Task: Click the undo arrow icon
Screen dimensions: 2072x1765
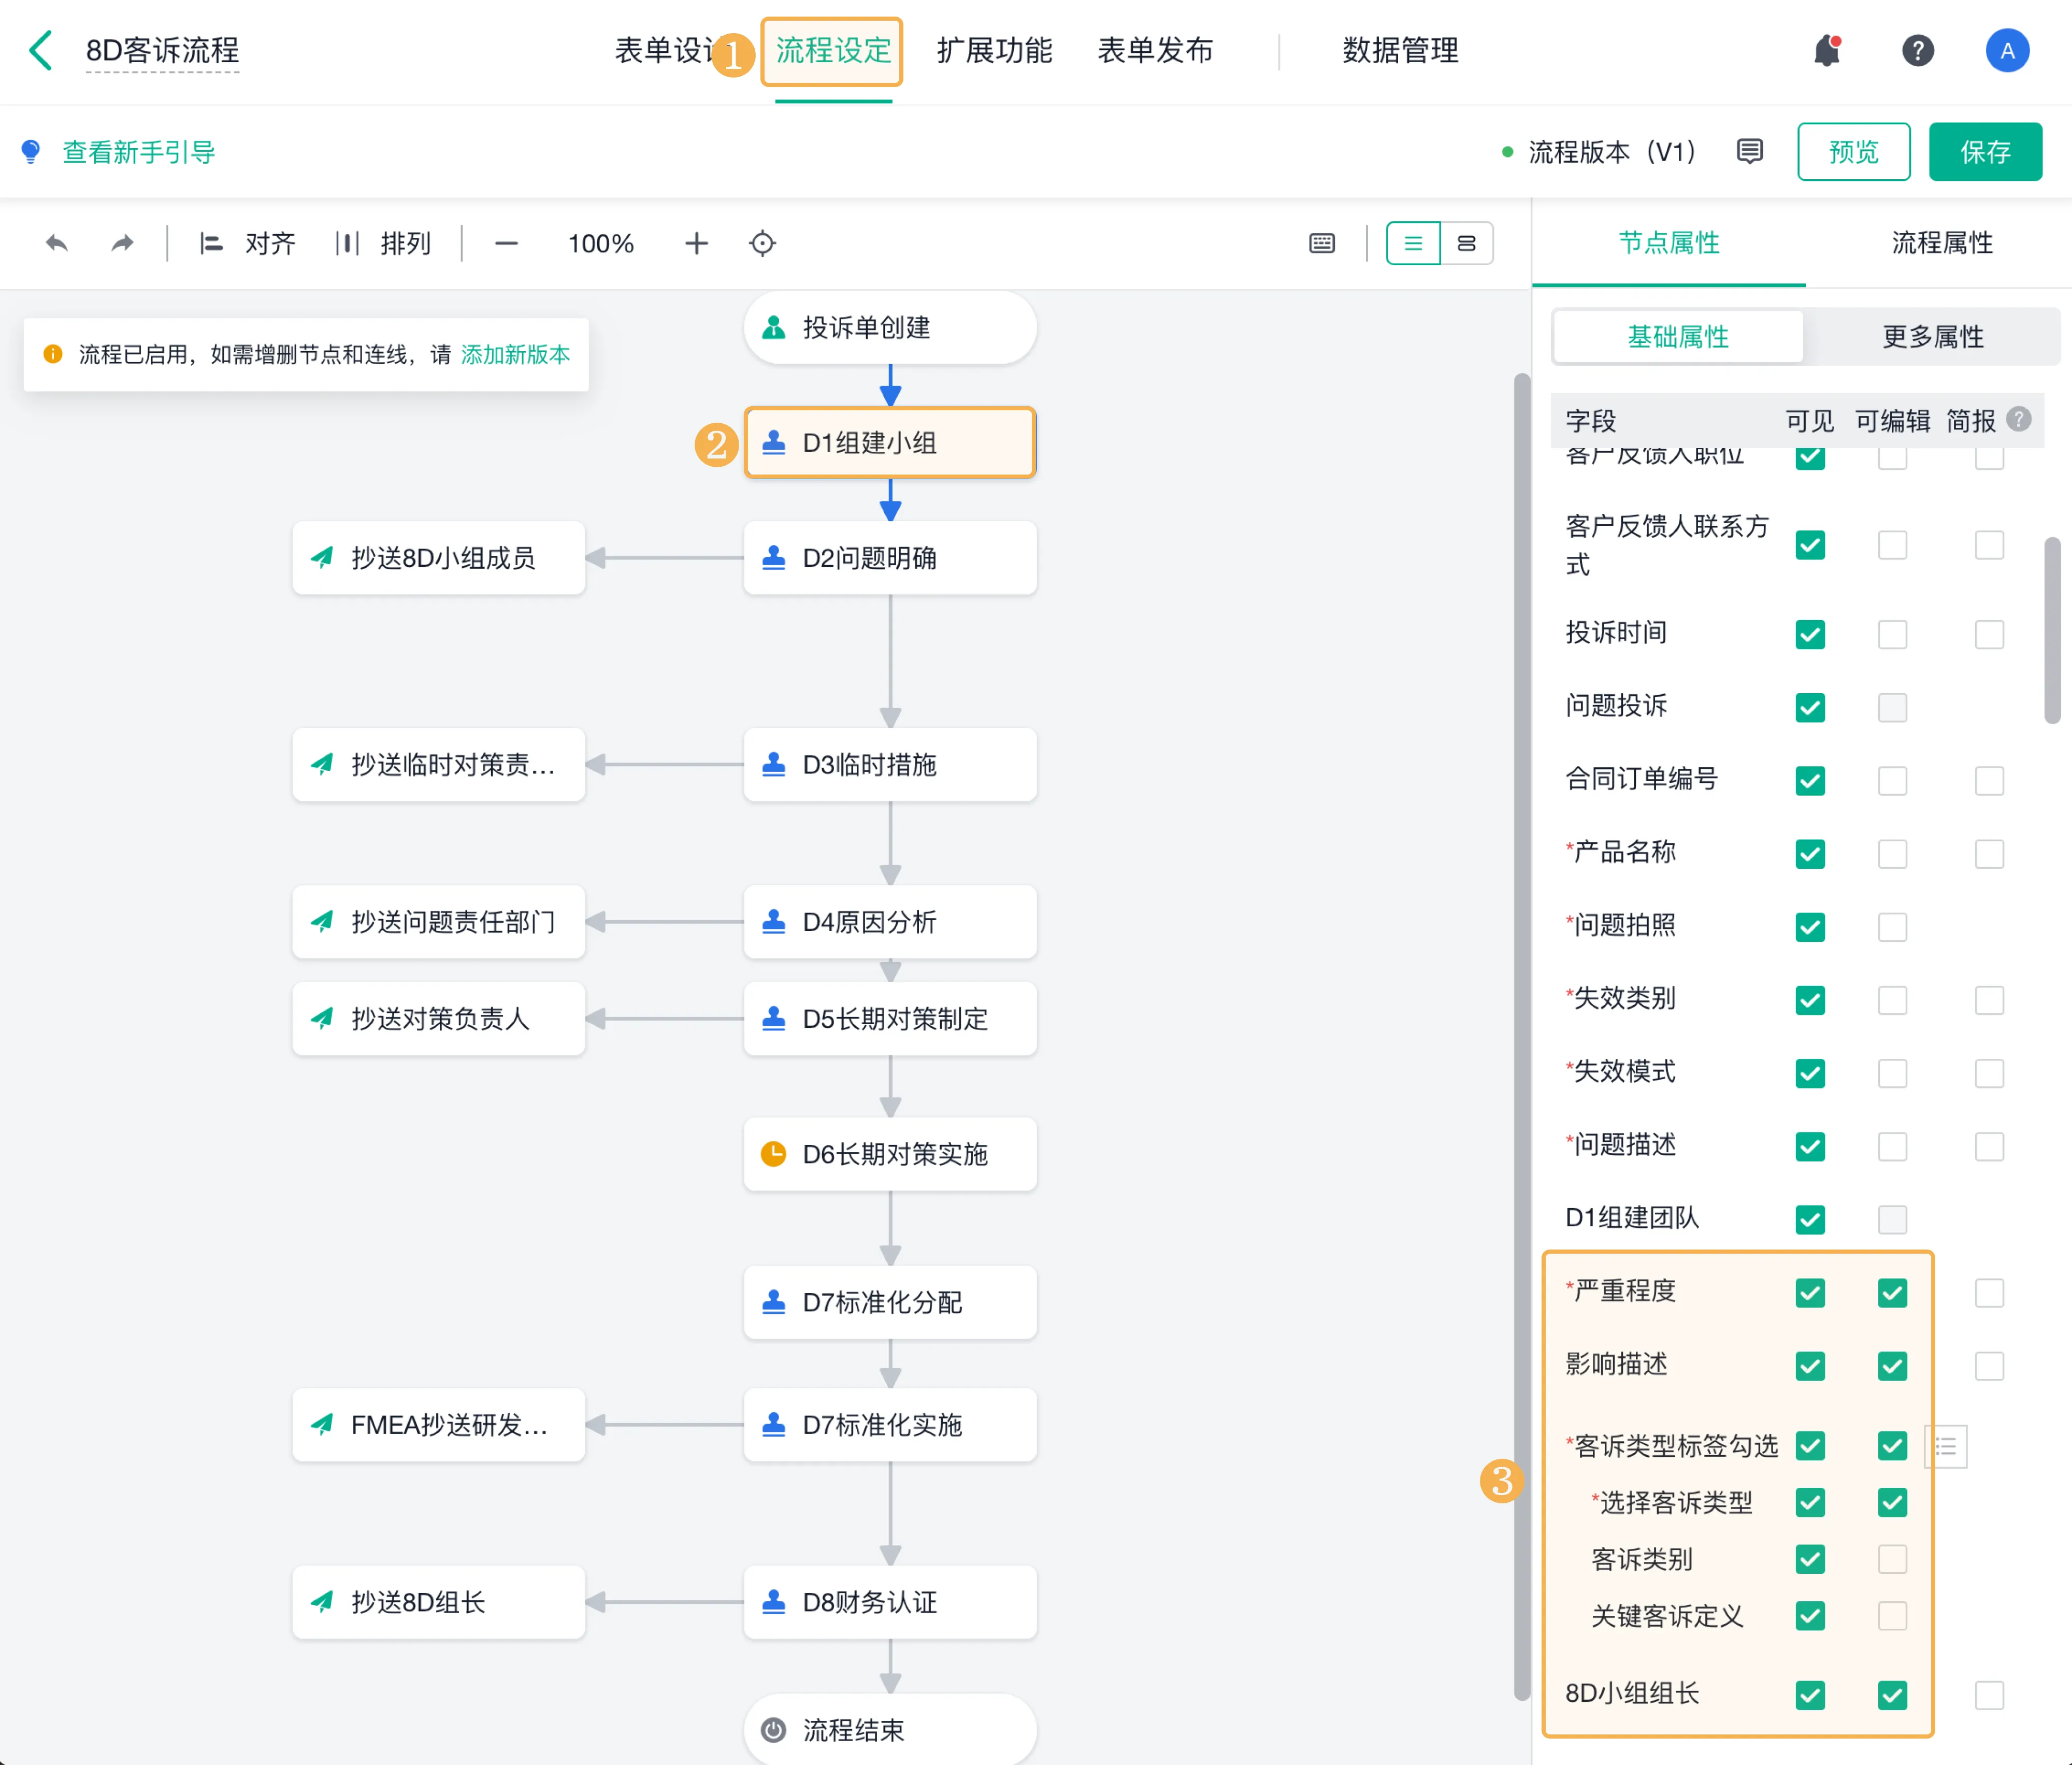Action: coord(57,243)
